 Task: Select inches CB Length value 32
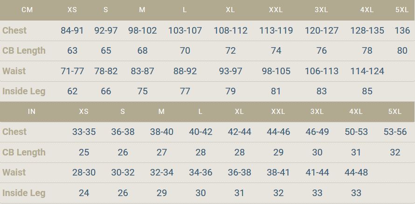point(395,152)
